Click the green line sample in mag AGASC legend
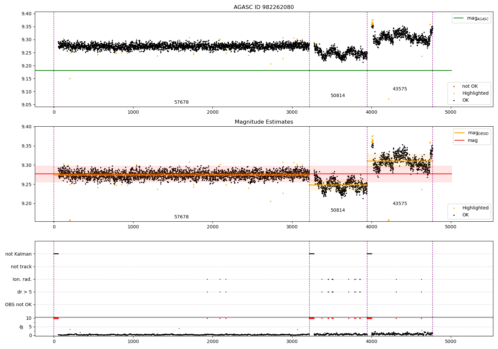The width and height of the screenshot is (498, 349). tap(459, 18)
